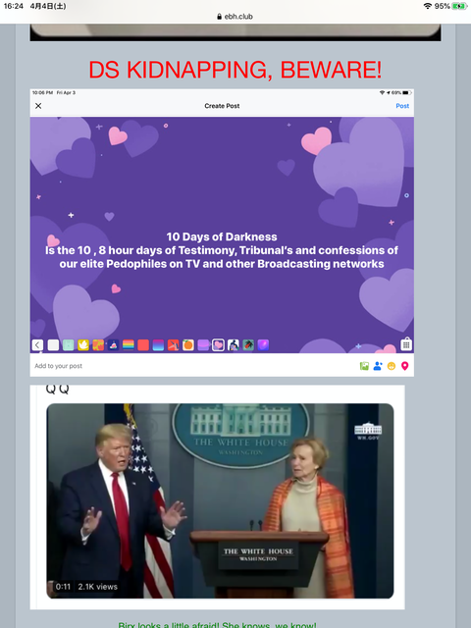Tag people with the blue person icon
The image size is (471, 628).
pyautogui.click(x=378, y=366)
